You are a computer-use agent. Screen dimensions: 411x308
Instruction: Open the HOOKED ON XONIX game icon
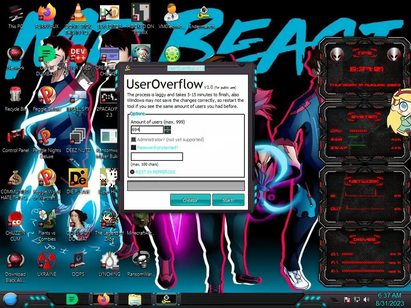click(x=140, y=19)
